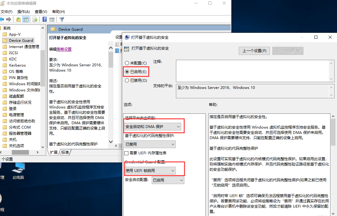The width and height of the screenshot is (337, 216).
Task: Open the Help question mark toolbar icon
Action: coord(44,20)
